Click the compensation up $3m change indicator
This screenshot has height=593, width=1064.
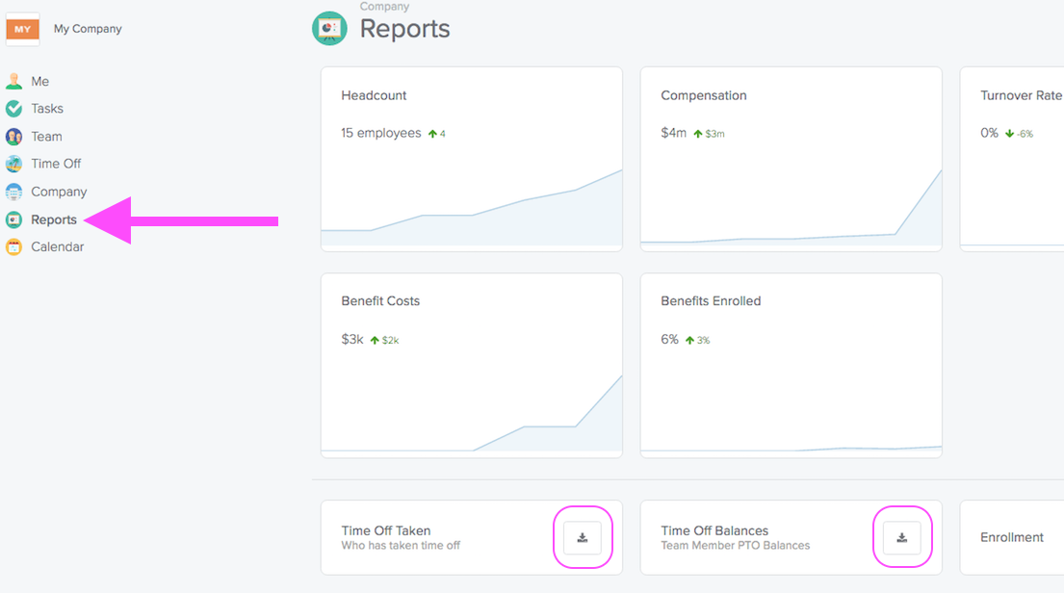(x=709, y=134)
